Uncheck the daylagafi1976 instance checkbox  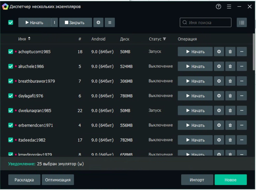click(x=11, y=96)
